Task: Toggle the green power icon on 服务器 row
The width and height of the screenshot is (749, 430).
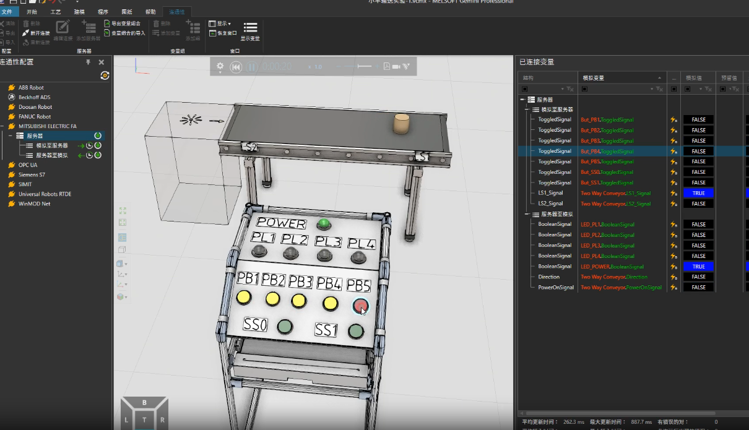Action: pos(98,135)
